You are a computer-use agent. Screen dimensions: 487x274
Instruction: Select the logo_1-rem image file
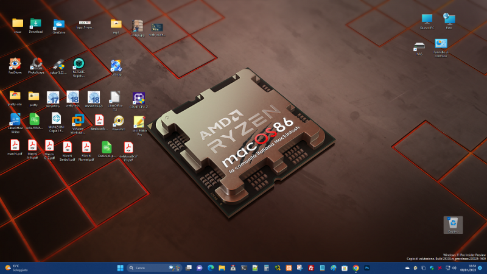click(85, 24)
